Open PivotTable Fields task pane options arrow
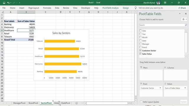This screenshot has height=106, width=189. tap(180, 14)
